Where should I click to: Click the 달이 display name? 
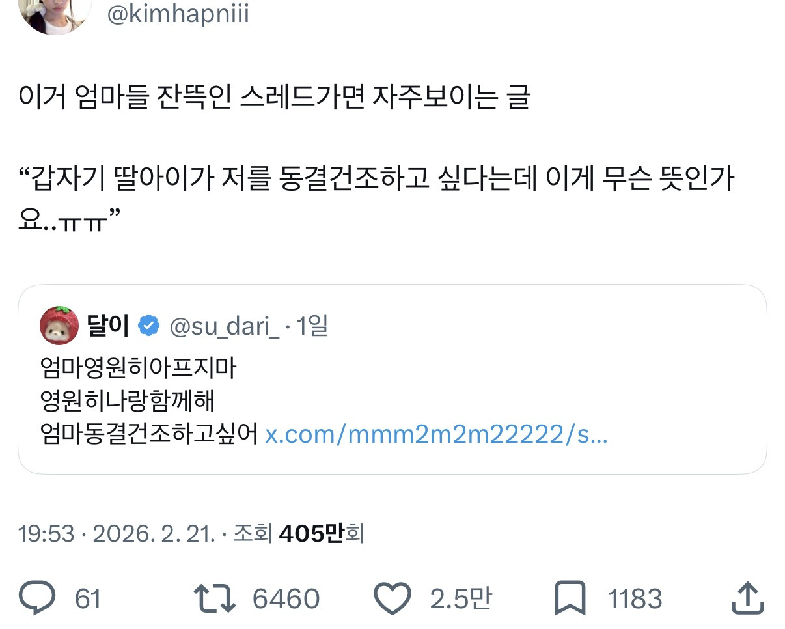tap(108, 326)
